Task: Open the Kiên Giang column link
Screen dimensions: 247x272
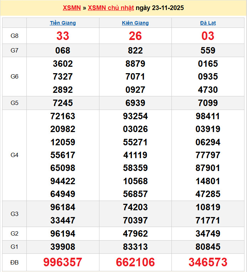Action: [x=135, y=23]
